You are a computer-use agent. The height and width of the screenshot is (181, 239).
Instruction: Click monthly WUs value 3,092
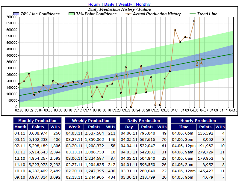[x=55, y=177]
